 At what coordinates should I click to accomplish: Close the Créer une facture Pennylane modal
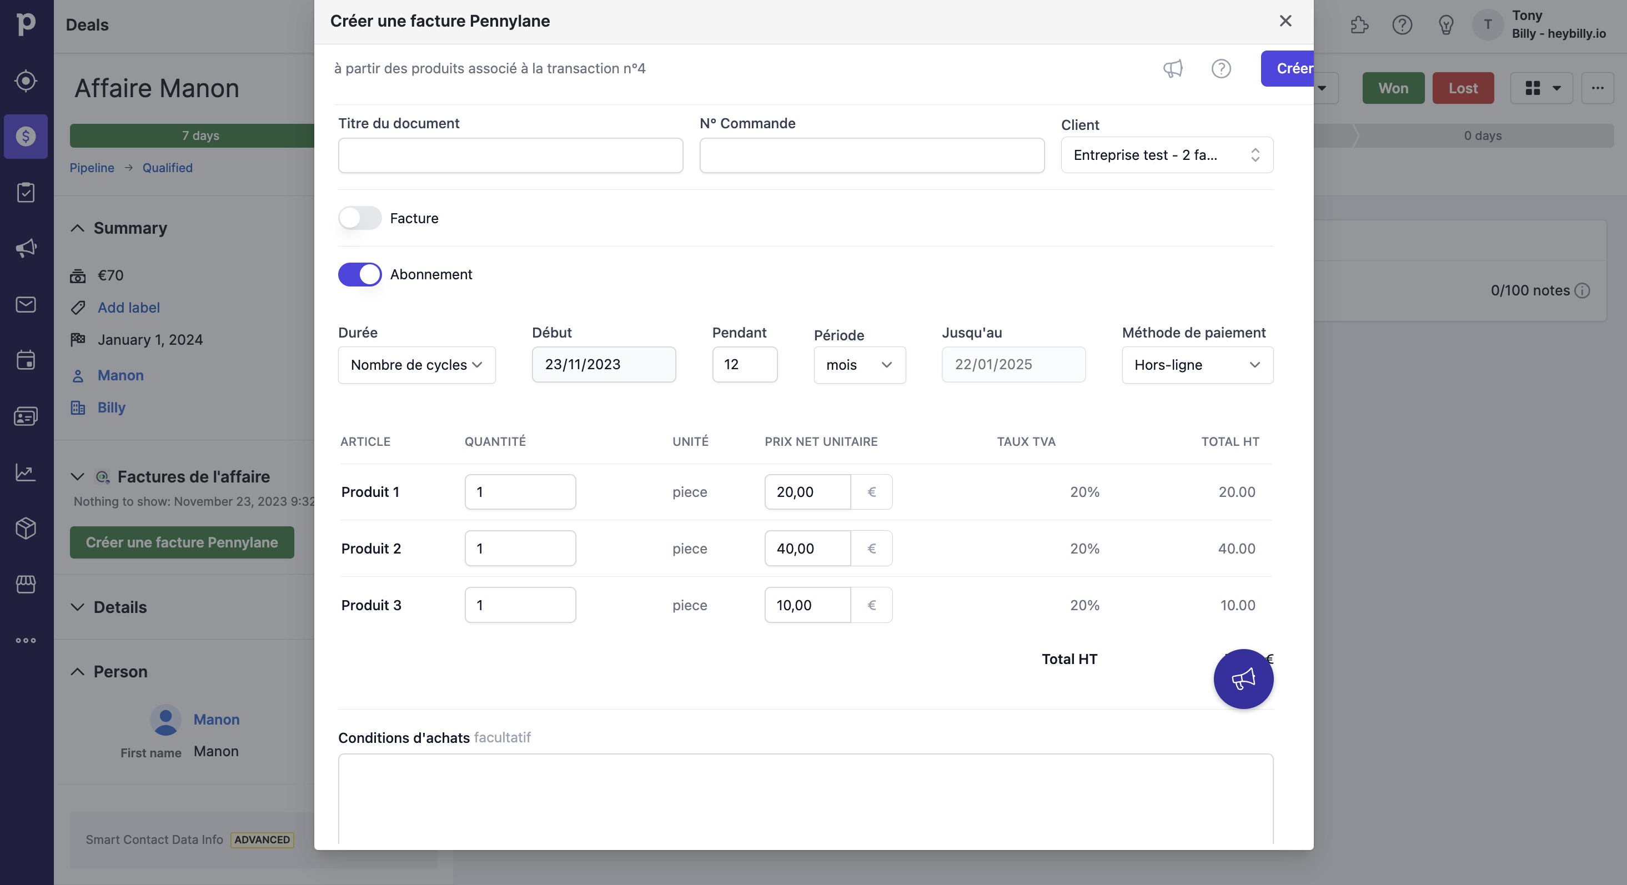coord(1285,21)
